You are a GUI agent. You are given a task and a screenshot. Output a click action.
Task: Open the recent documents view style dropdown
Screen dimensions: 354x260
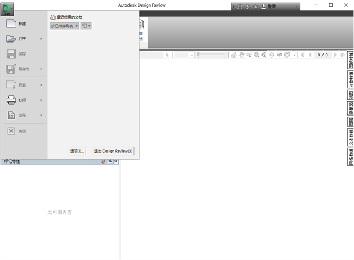pos(86,26)
